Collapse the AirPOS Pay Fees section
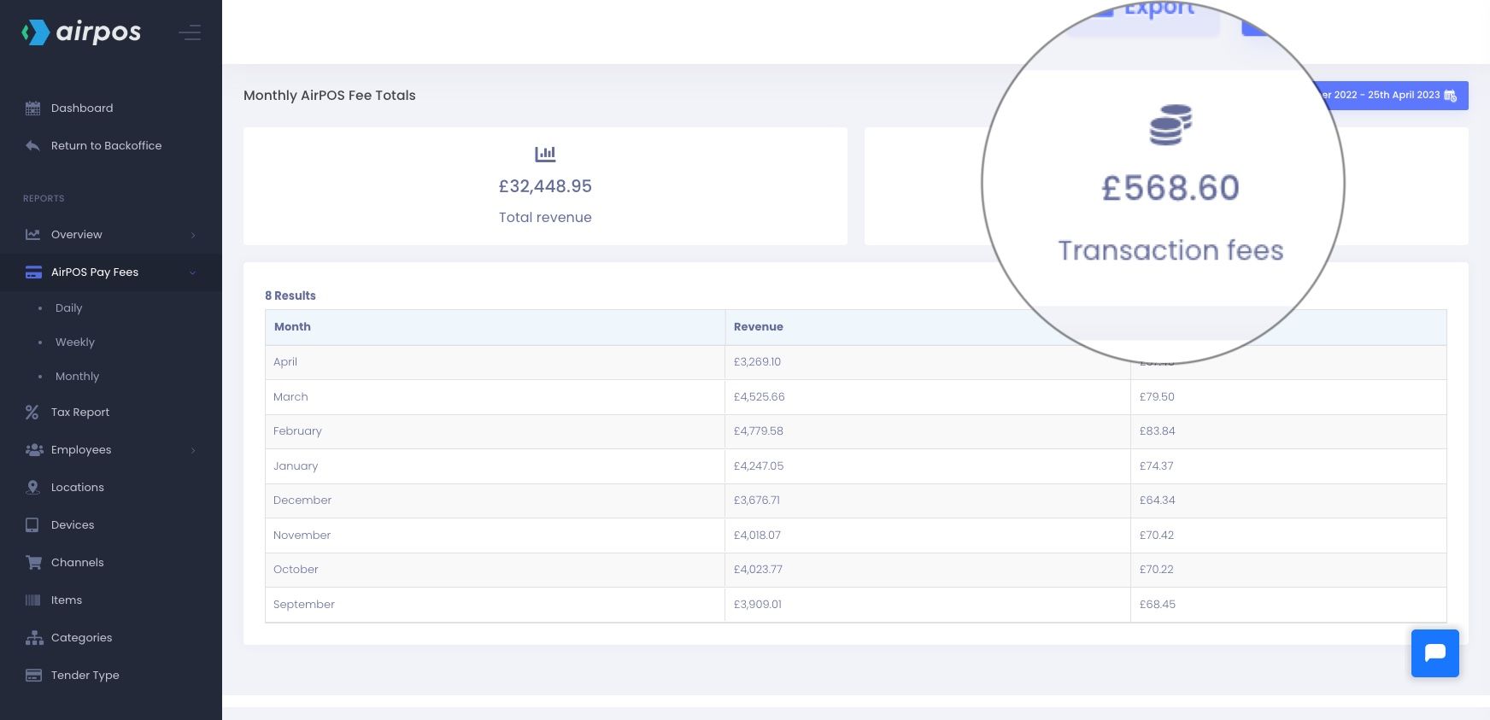The width and height of the screenshot is (1490, 720). click(193, 272)
